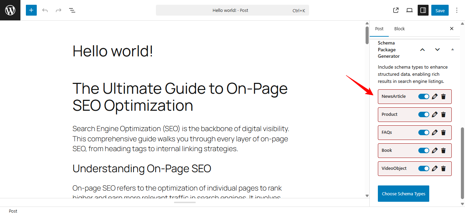
Task: Click the sidebar scrollbar up arrow
Action: [x=462, y=23]
